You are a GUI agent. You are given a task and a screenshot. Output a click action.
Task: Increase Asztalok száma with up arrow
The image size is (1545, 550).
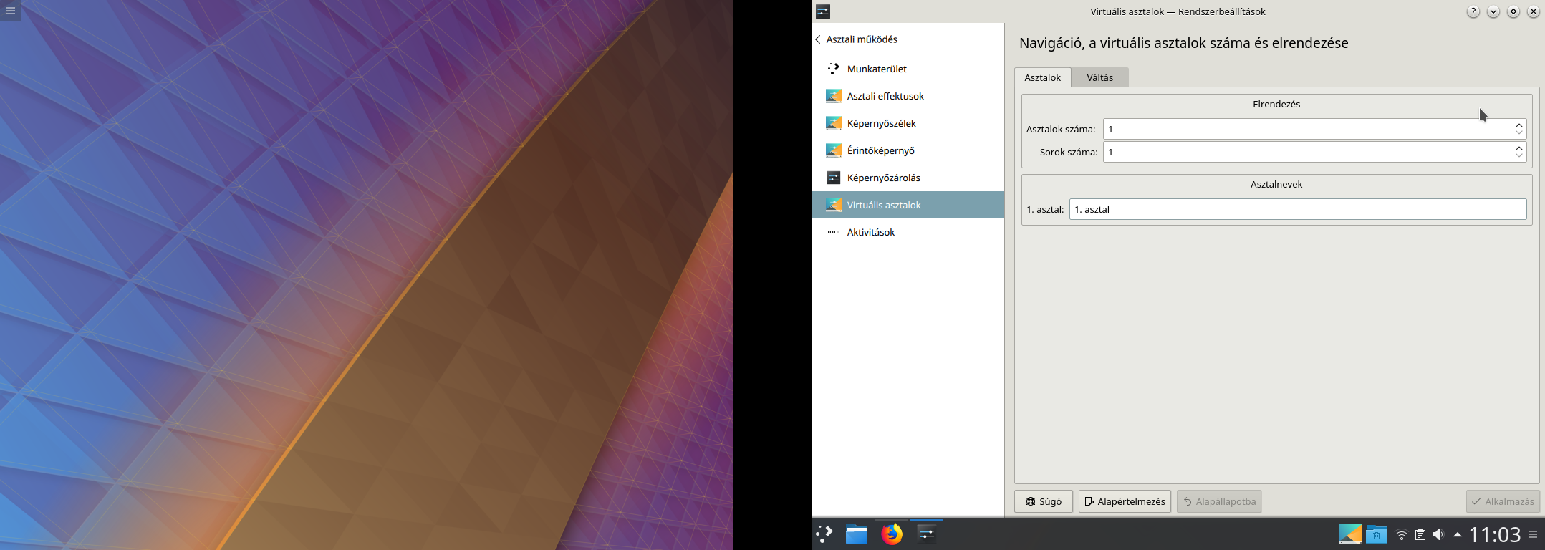1519,125
